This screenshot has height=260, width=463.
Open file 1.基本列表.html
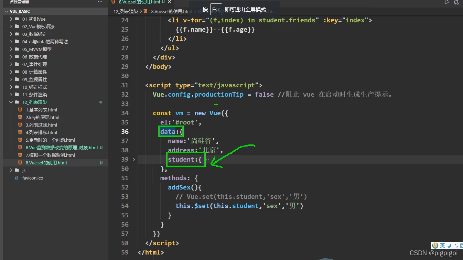pos(41,110)
